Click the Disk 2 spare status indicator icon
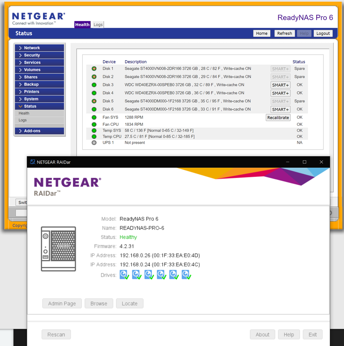Viewport: 344px width, 346px height. click(94, 77)
